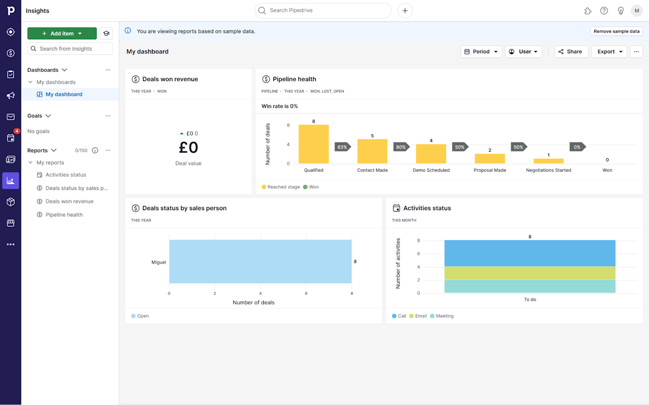The image size is (649, 405).
Task: Toggle Call legend item
Action: pyautogui.click(x=399, y=316)
